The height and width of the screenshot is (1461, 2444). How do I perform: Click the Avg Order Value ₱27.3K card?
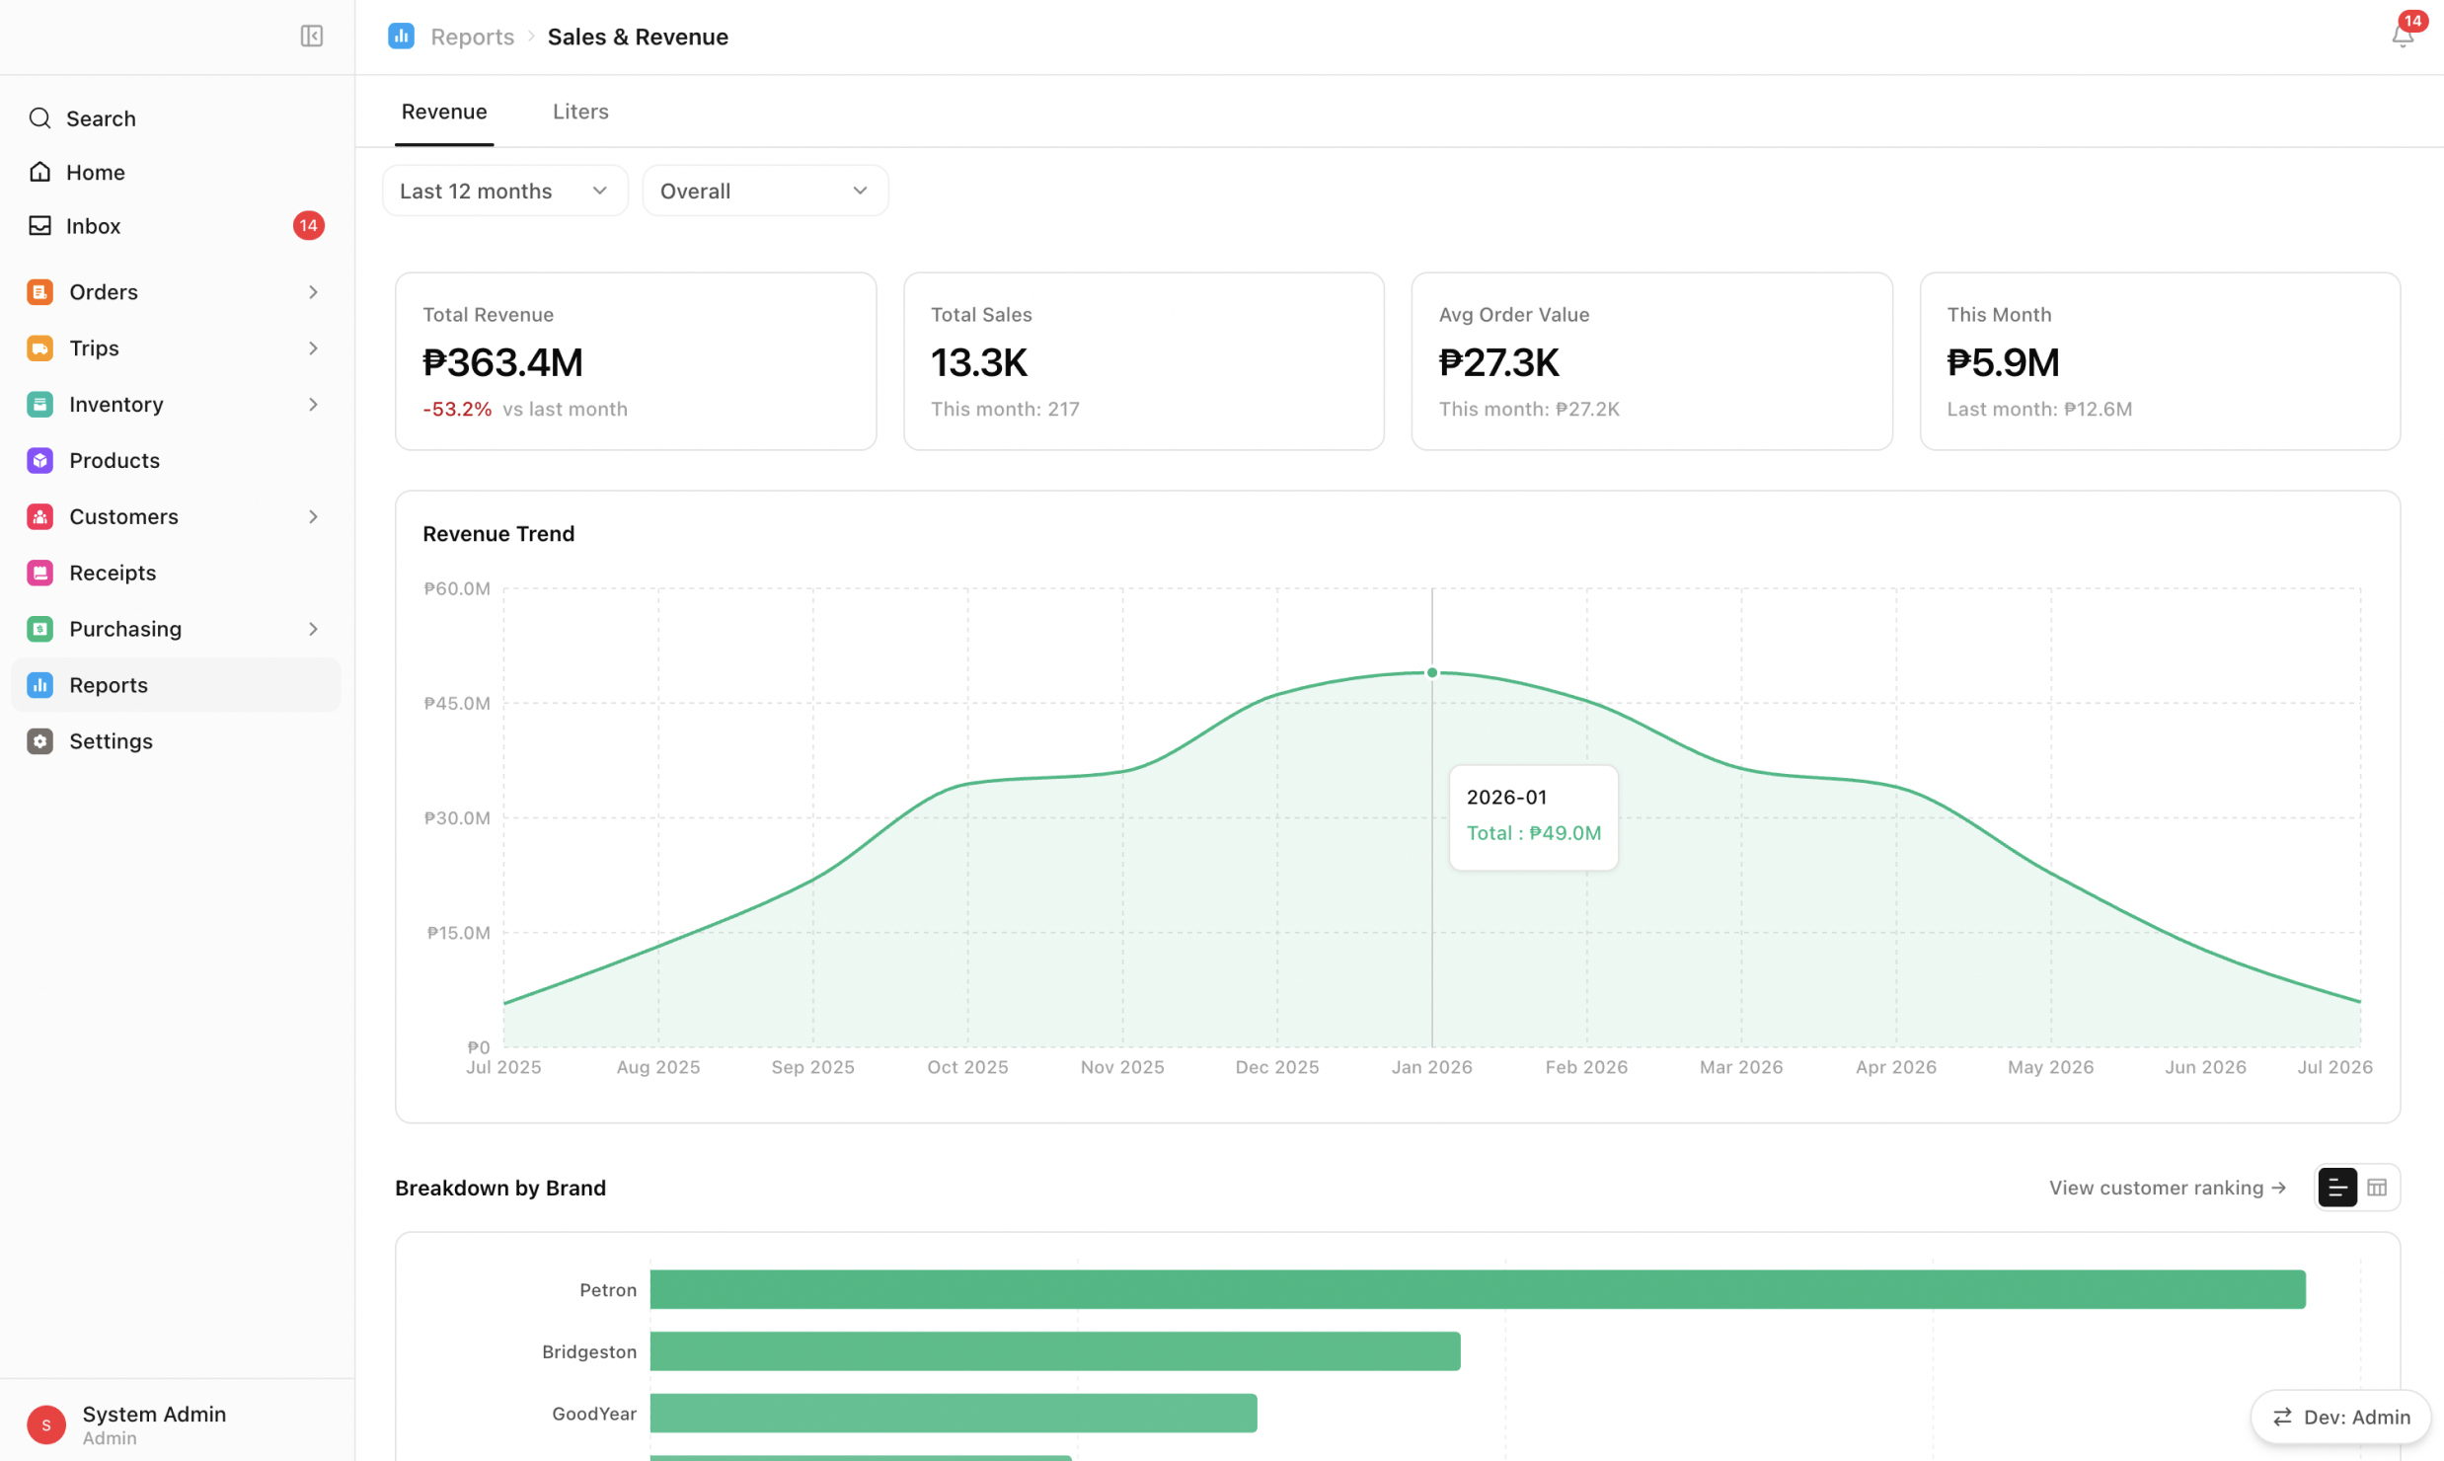pyautogui.click(x=1651, y=361)
